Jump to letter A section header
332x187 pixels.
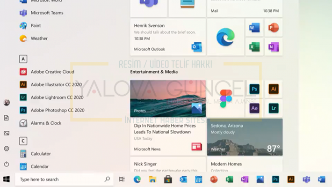click(23, 59)
